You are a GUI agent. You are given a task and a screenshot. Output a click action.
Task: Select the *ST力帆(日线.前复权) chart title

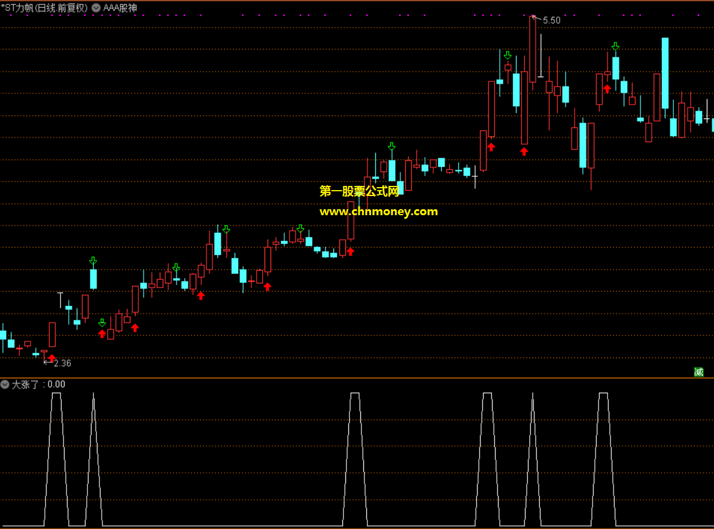[44, 8]
